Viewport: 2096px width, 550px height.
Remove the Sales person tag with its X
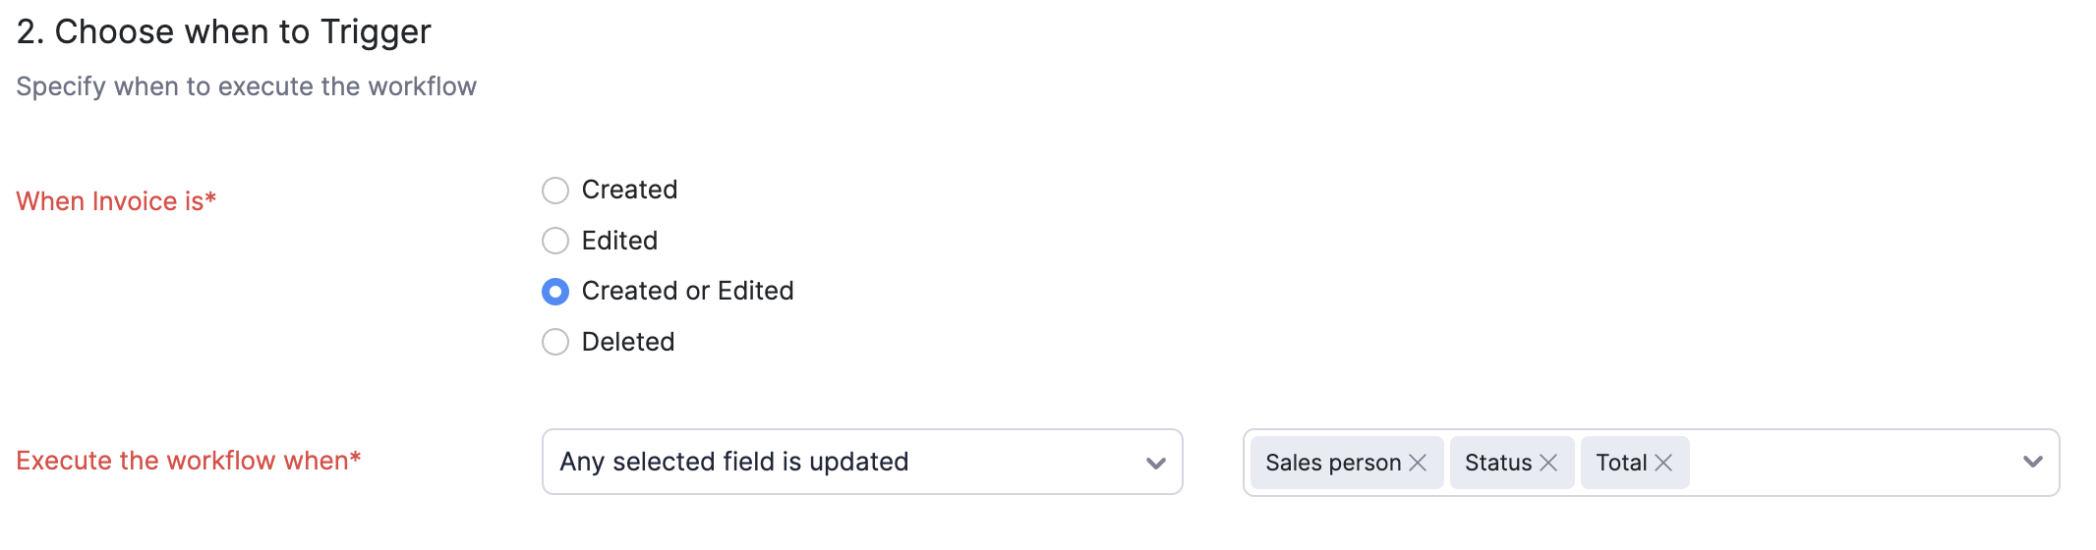(1418, 463)
